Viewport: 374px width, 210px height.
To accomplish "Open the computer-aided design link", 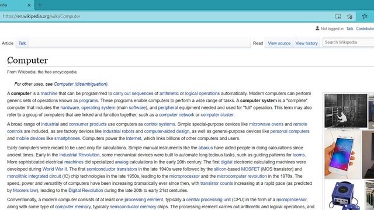I will pyautogui.click(x=167, y=131).
